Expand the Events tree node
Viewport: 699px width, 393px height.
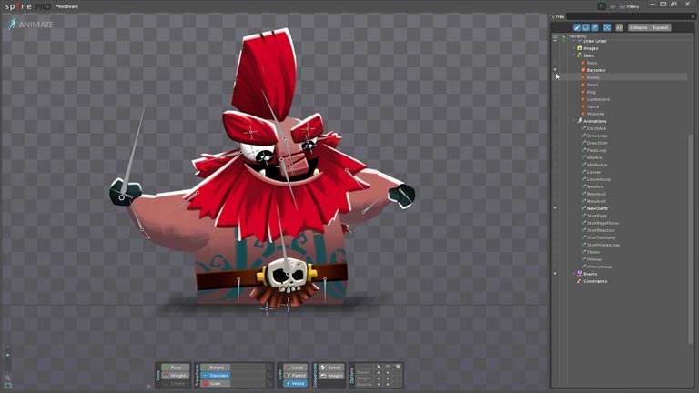(574, 274)
